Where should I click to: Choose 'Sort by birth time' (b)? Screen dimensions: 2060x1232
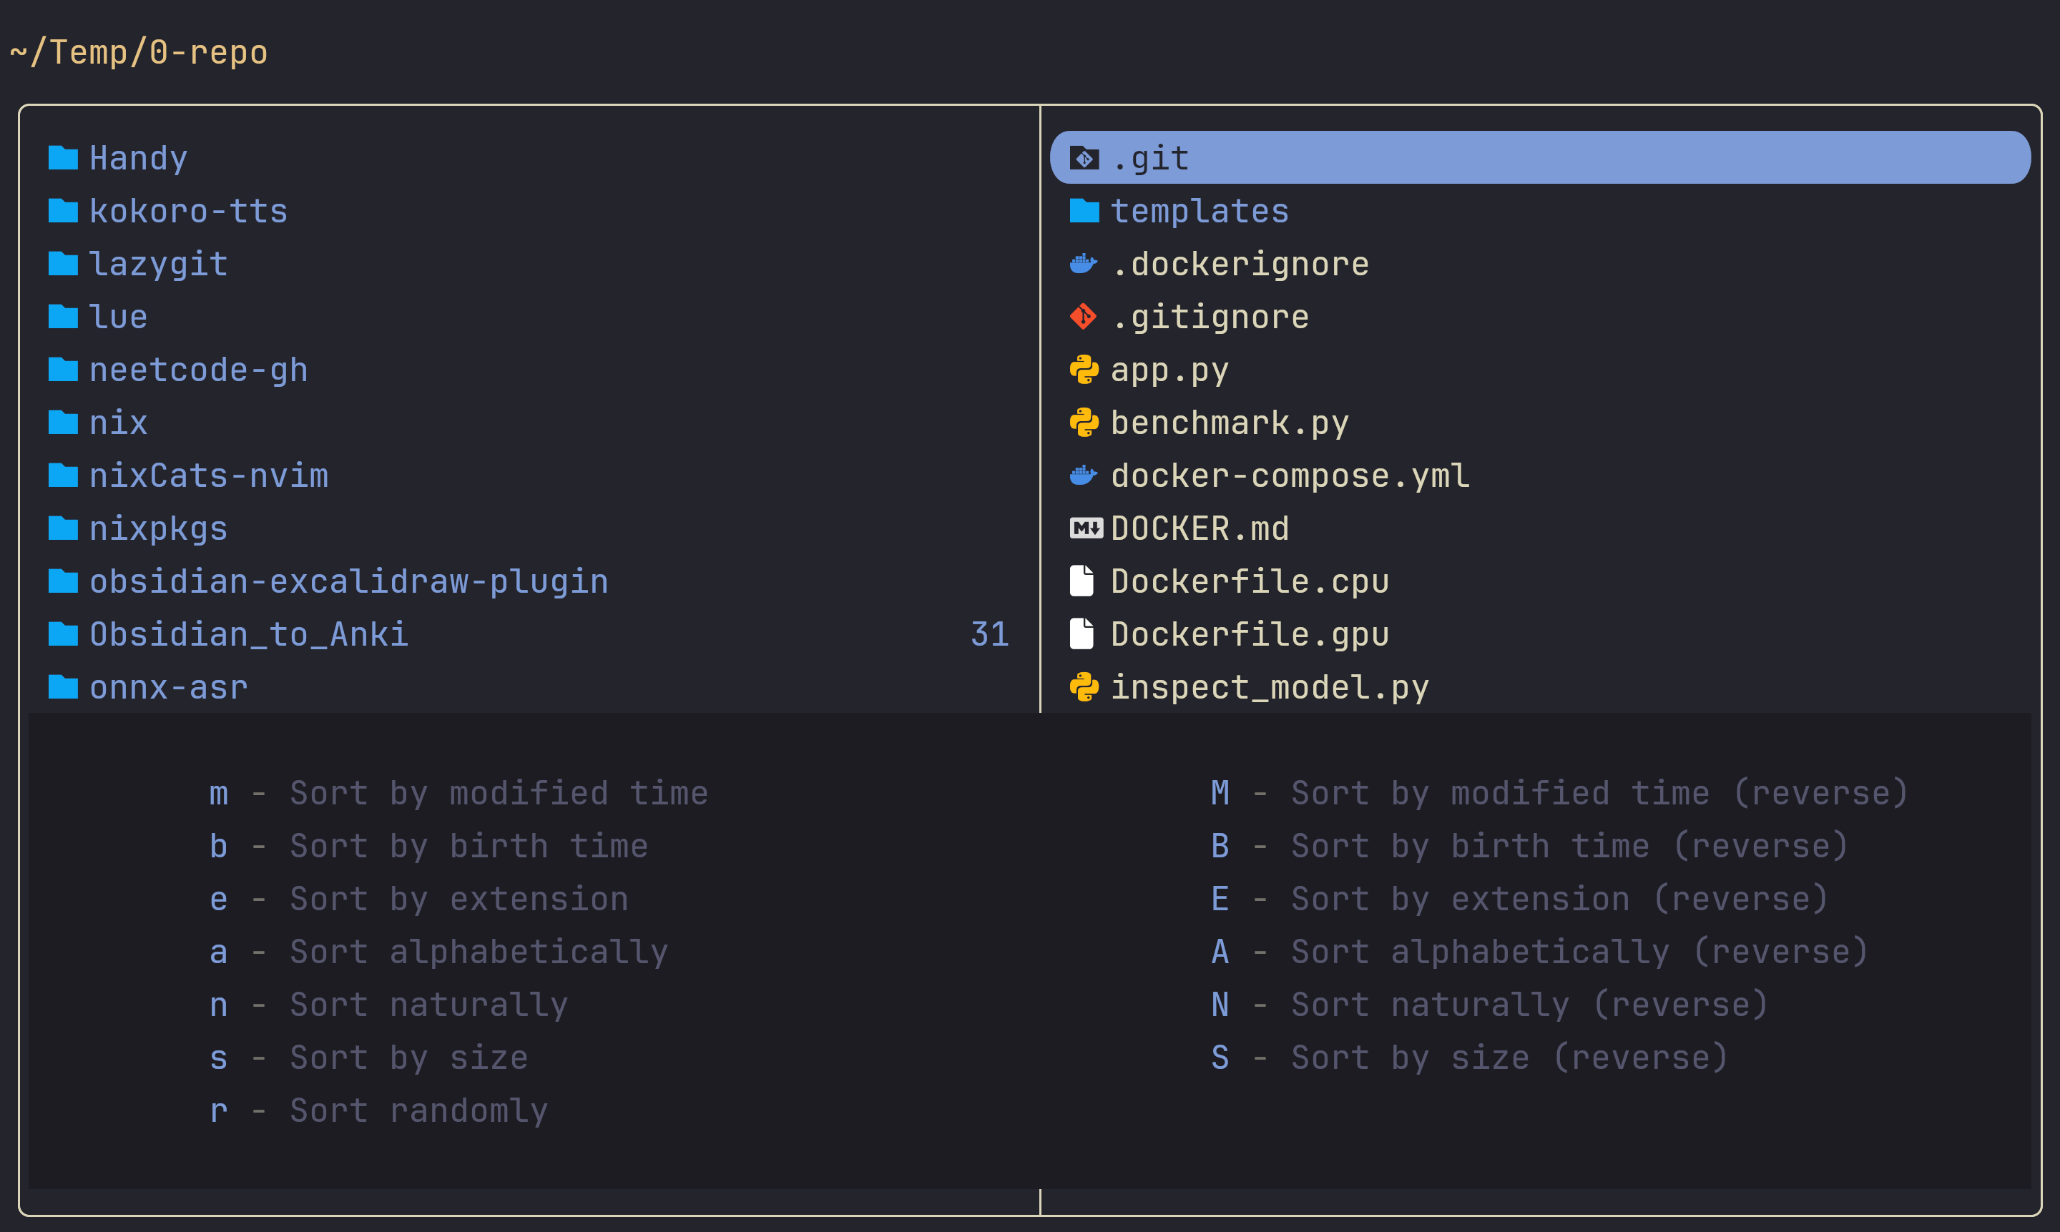[x=428, y=846]
